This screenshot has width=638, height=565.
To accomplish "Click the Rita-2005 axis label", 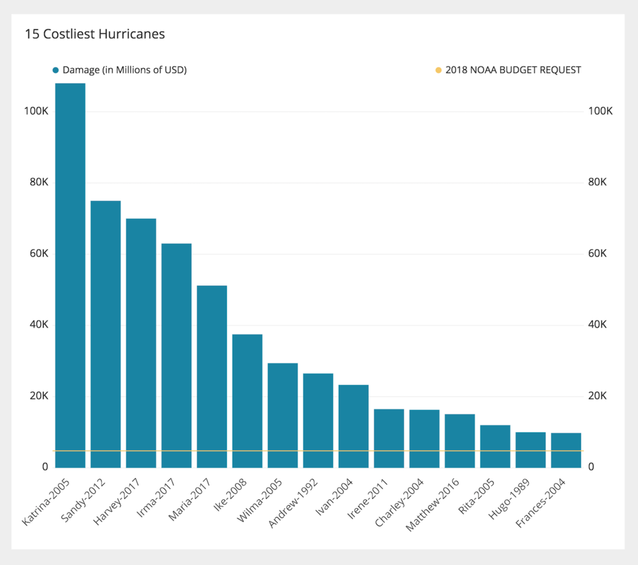I will click(477, 496).
